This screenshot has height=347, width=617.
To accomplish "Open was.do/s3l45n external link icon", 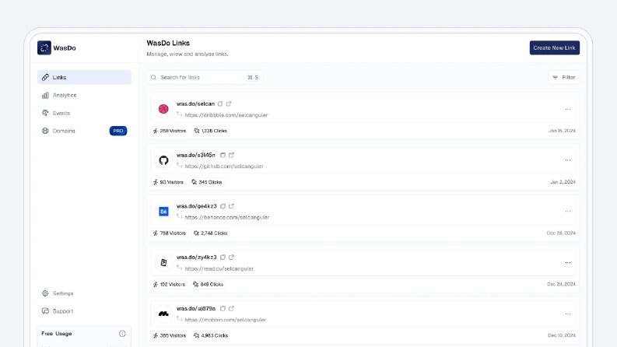I will (x=231, y=155).
